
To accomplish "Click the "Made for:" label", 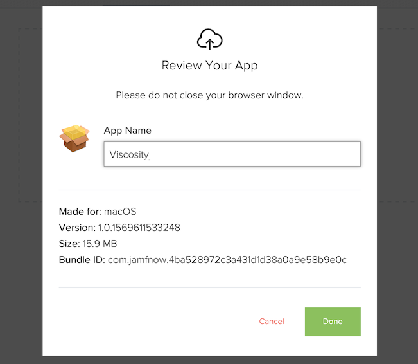I will [x=80, y=212].
